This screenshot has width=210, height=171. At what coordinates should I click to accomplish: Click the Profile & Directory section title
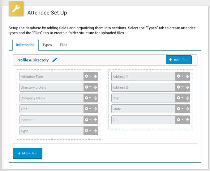tap(32, 60)
